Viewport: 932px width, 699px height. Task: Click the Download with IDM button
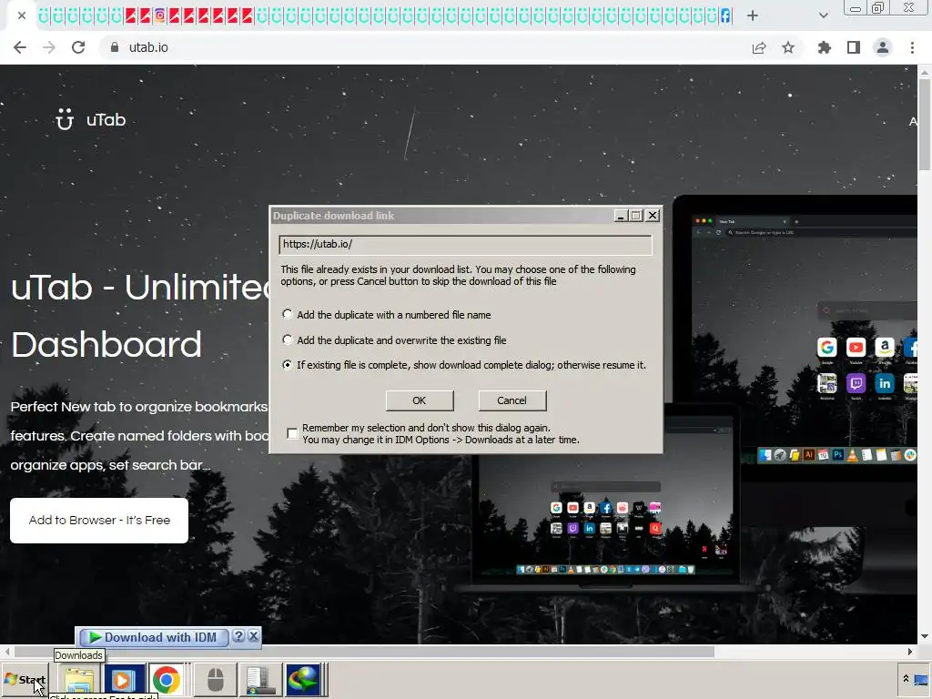click(x=154, y=637)
